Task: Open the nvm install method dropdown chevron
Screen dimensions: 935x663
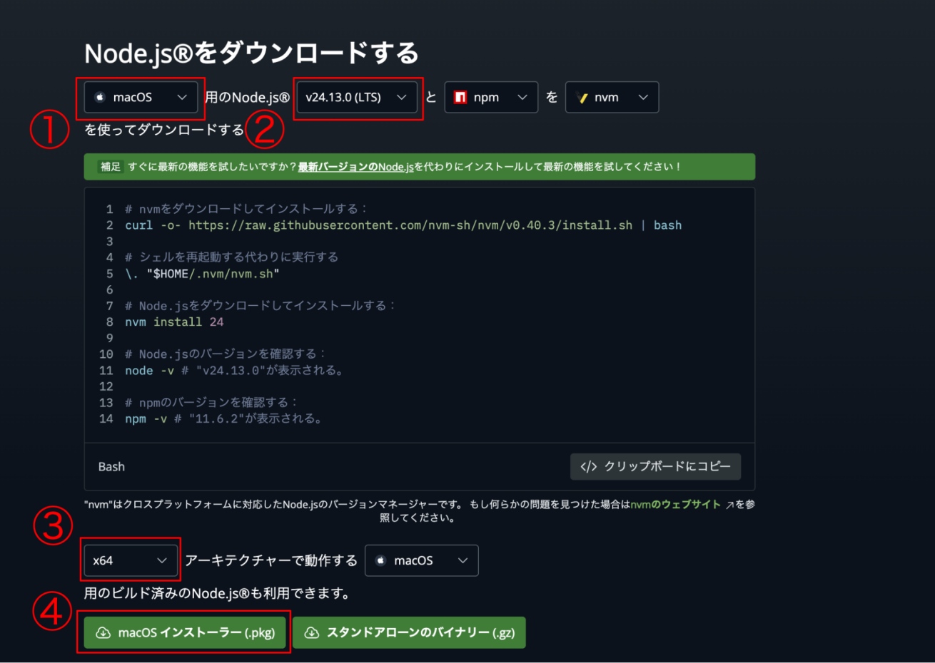Action: [643, 98]
